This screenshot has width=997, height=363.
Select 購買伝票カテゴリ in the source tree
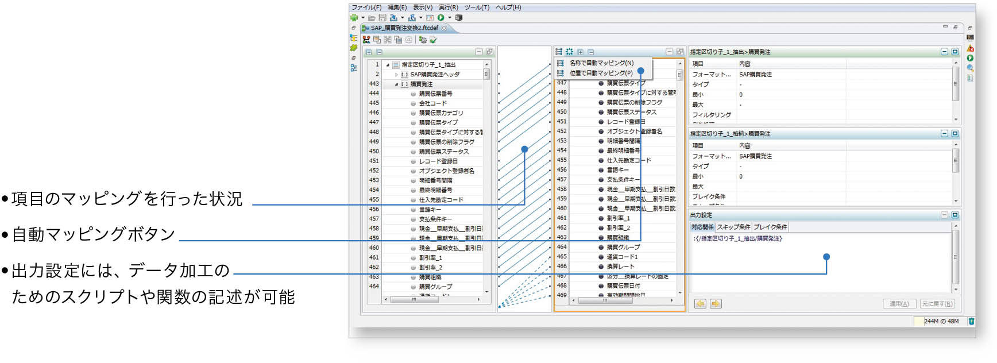(x=441, y=113)
